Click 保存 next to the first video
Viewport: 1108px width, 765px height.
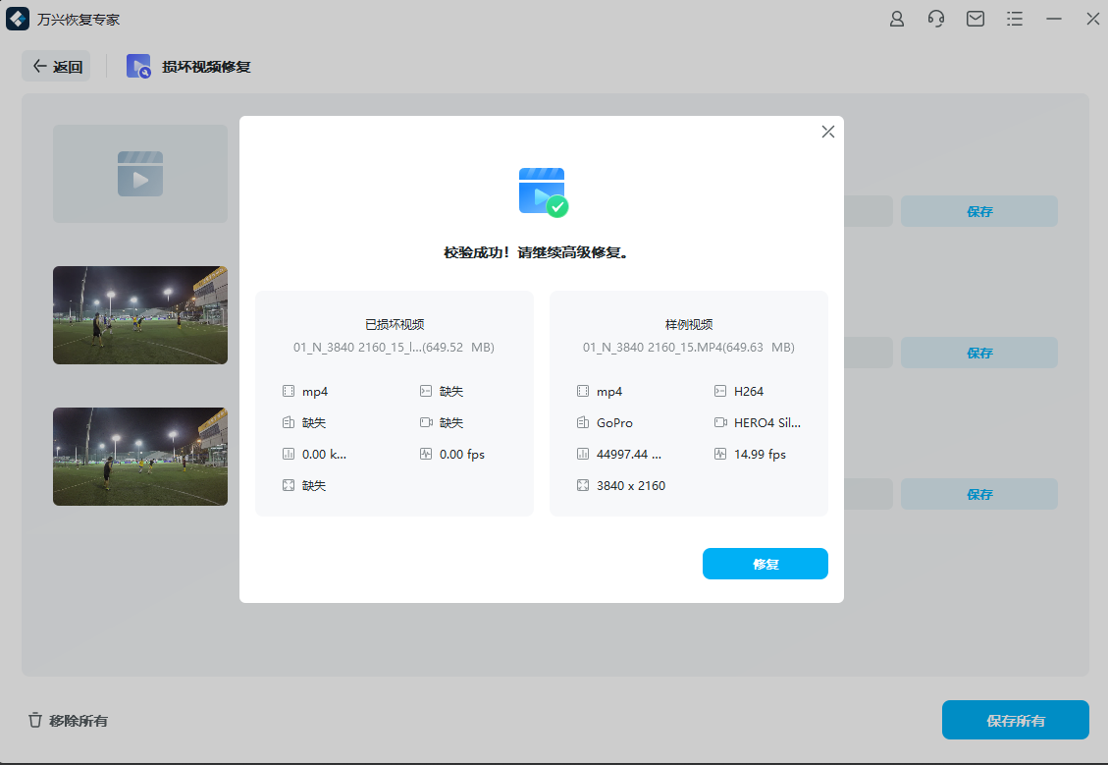point(978,210)
